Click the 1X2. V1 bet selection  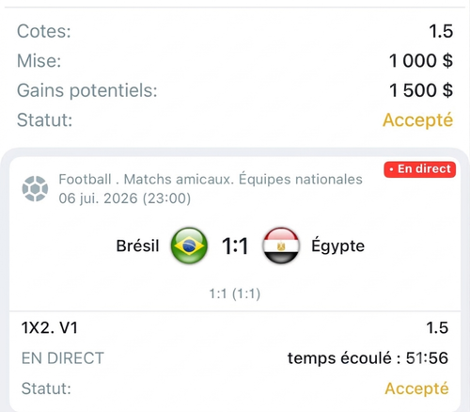[49, 328]
